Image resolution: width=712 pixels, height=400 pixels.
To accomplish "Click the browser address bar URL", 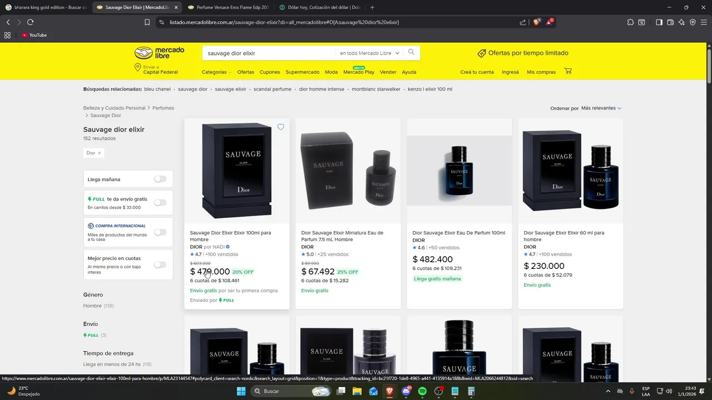I will coord(284,22).
